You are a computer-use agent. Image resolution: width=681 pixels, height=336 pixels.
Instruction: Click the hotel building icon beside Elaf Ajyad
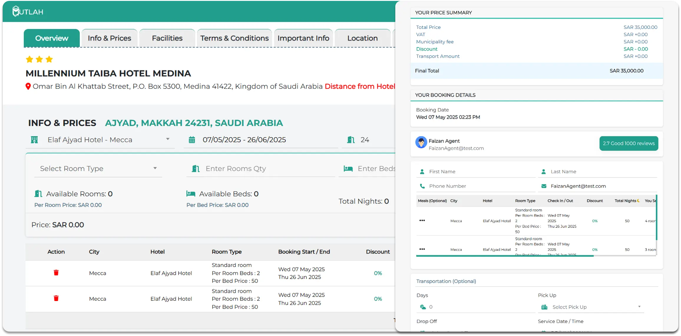tap(34, 140)
